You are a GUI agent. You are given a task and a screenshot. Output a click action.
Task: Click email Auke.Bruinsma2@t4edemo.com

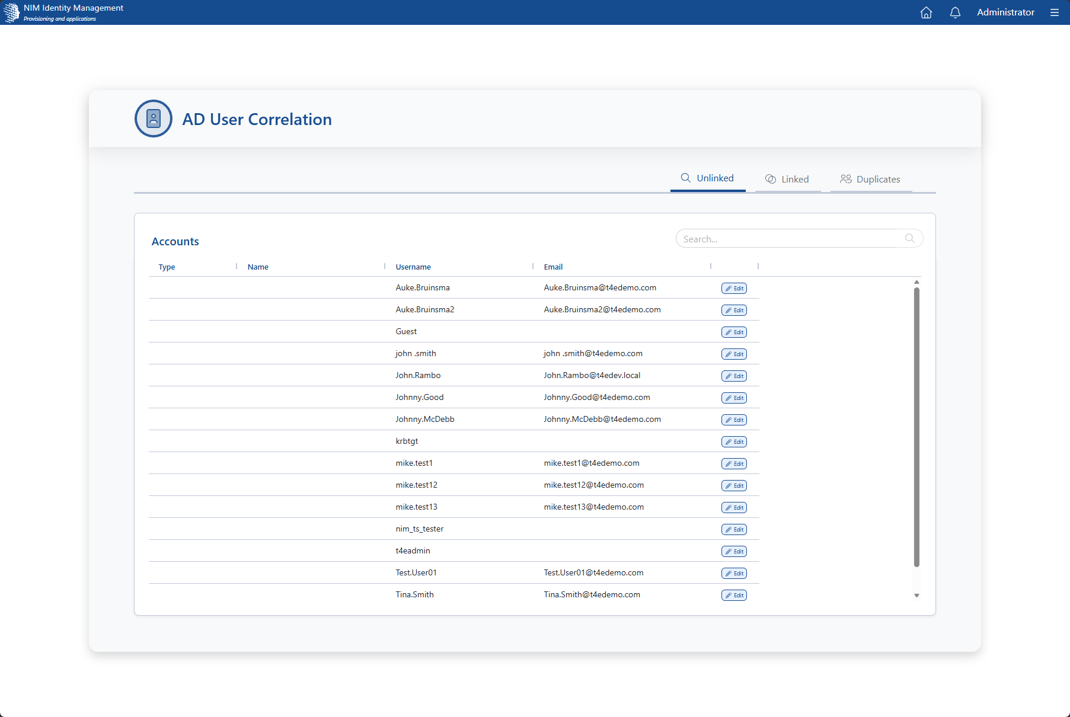pos(602,309)
